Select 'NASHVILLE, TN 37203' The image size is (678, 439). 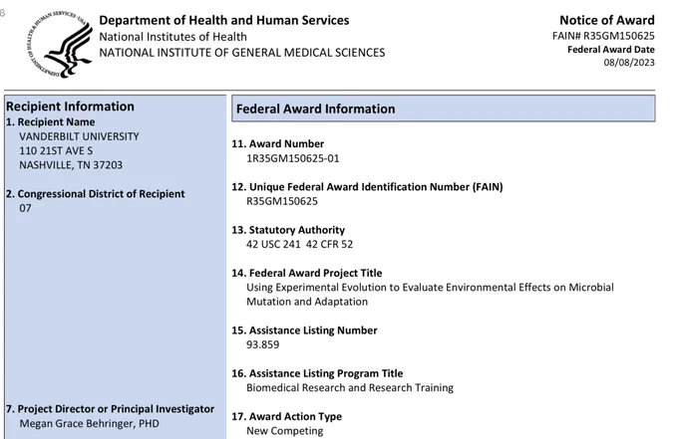[71, 165]
